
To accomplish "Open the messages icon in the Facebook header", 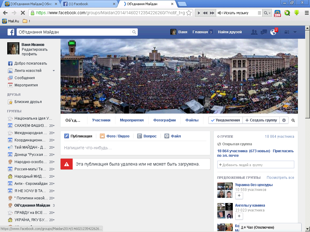I will [x=264, y=32].
